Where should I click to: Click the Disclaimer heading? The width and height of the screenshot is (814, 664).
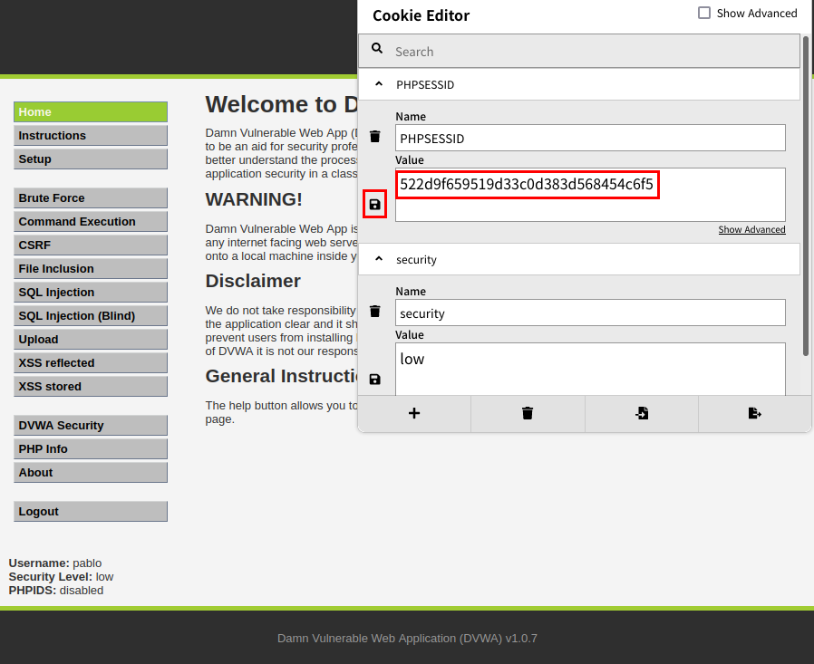click(x=253, y=281)
